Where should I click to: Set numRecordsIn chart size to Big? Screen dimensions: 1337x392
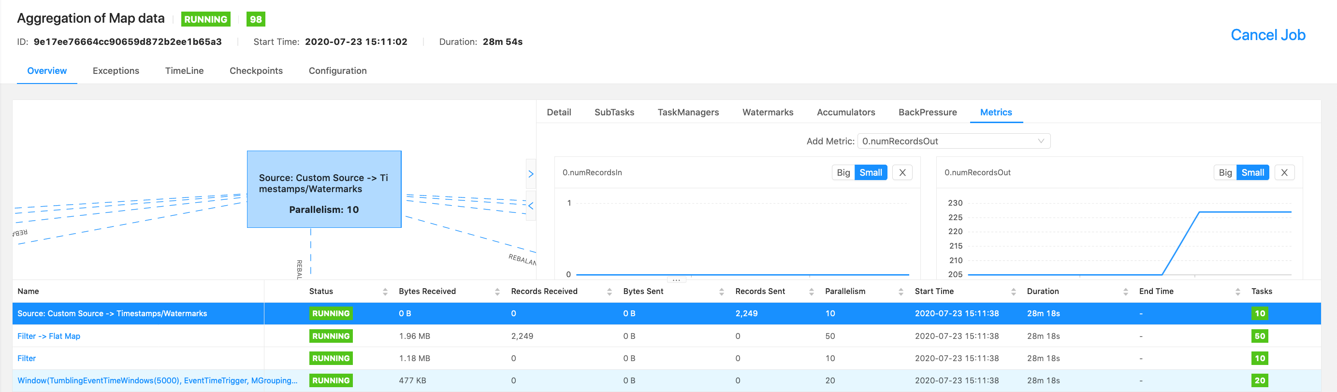click(843, 173)
